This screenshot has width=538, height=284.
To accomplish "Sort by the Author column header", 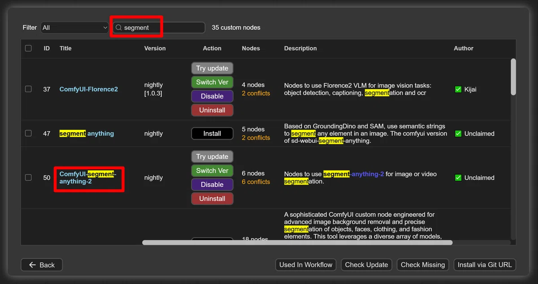I will 464,48.
